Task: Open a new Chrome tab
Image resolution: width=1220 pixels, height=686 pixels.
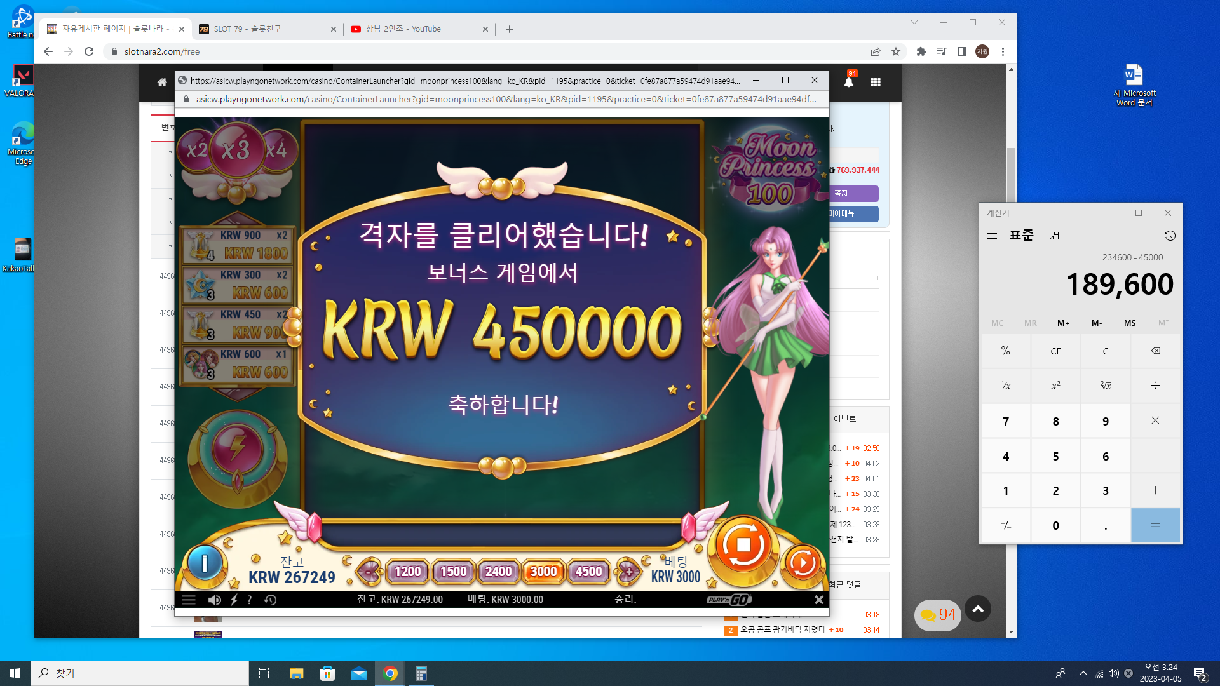Action: [510, 29]
